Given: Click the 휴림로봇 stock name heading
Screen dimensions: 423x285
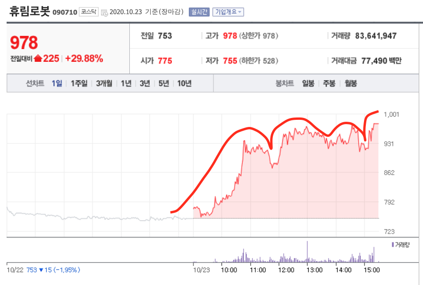Looking at the screenshot, I should point(30,11).
